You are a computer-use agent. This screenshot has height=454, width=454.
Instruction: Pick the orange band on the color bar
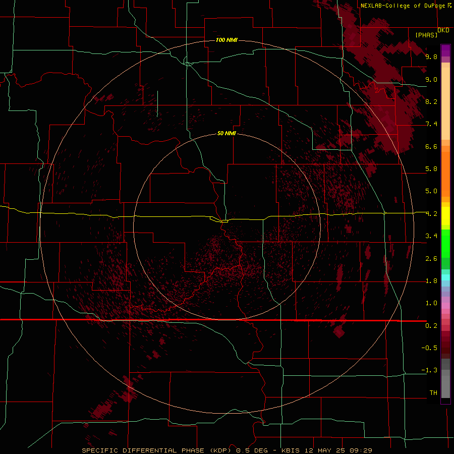click(x=445, y=175)
